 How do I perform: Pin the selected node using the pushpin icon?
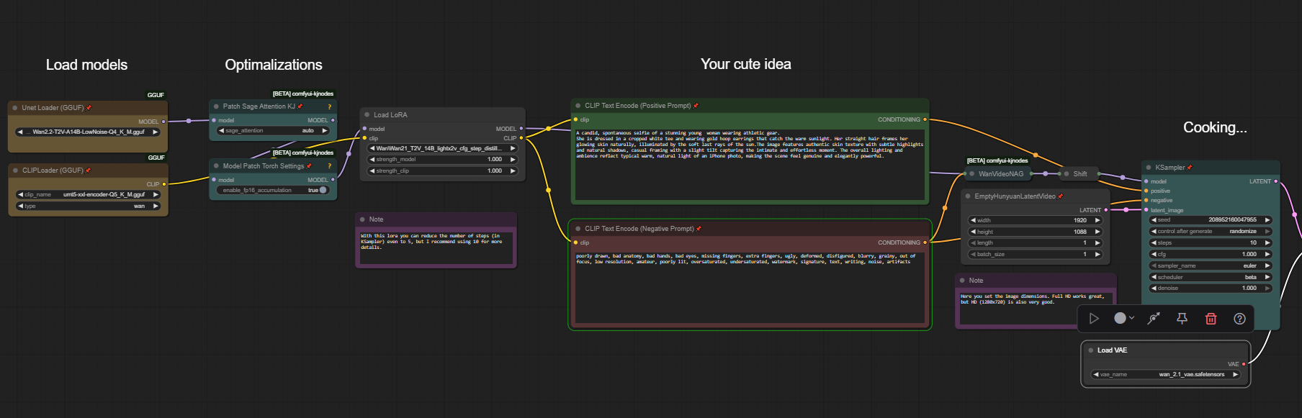tap(1182, 318)
